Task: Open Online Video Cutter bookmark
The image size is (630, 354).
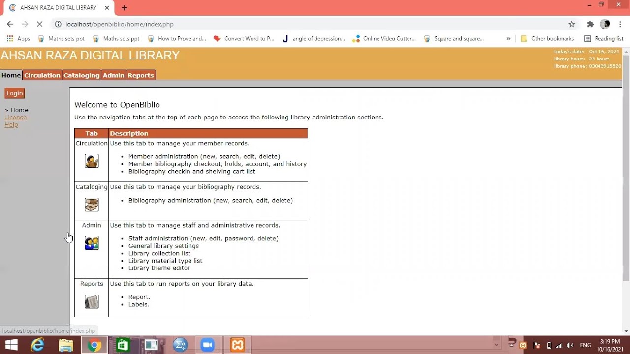Action: pyautogui.click(x=384, y=38)
